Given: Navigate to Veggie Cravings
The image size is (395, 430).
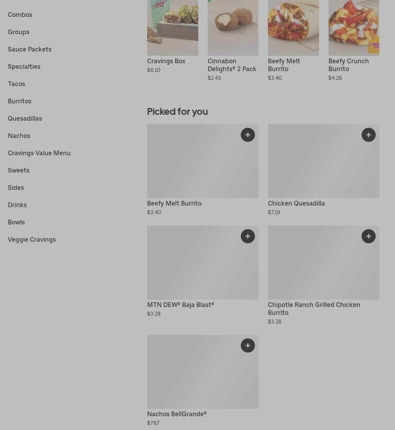Looking at the screenshot, I should tap(32, 239).
